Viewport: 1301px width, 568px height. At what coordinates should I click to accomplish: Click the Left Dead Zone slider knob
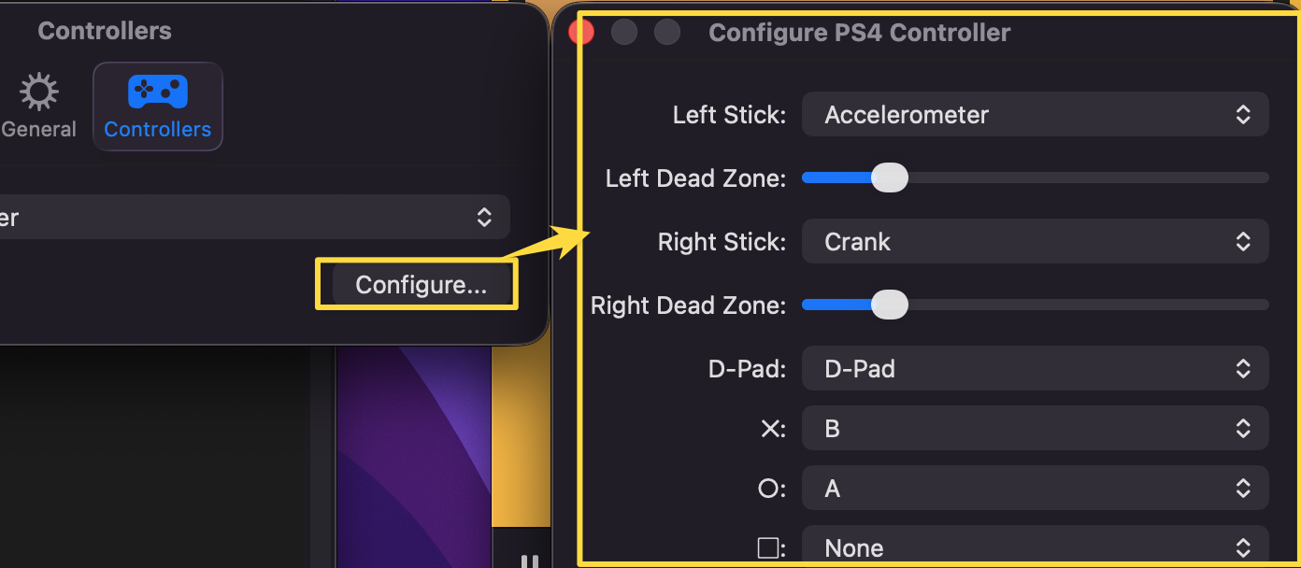pos(890,177)
